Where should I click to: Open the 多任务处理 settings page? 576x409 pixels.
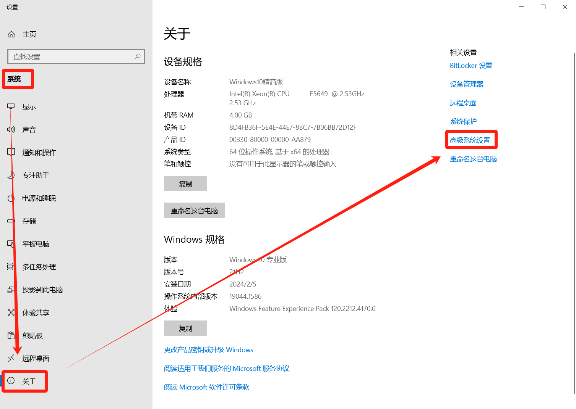point(39,267)
